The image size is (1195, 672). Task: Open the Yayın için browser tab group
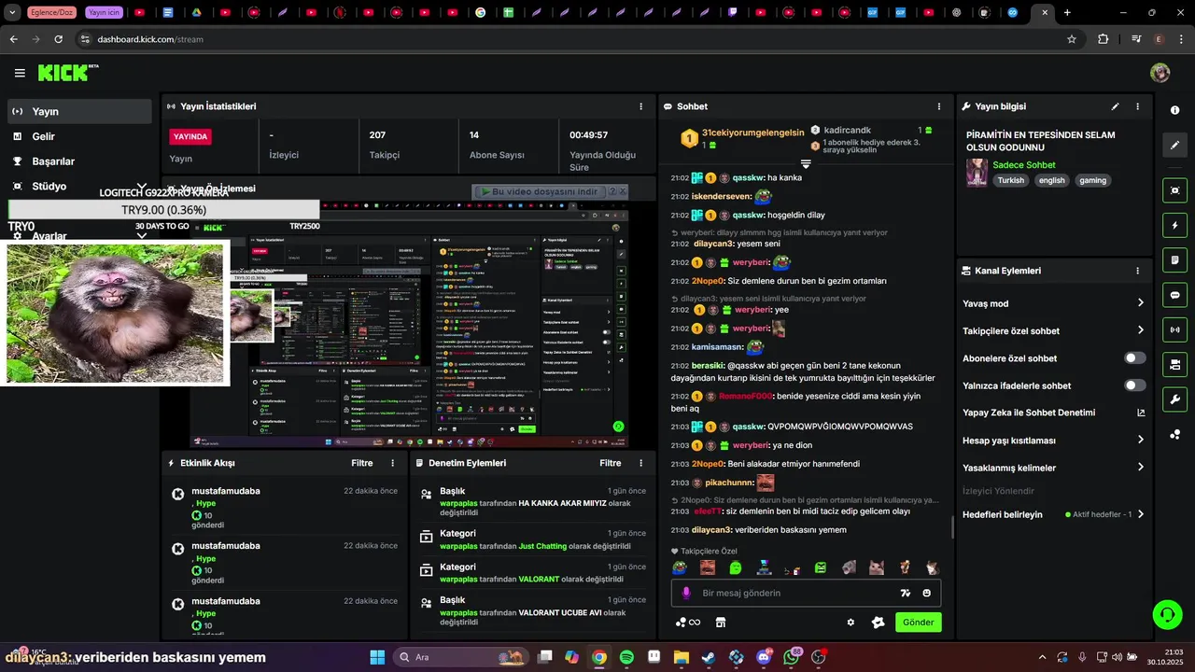tap(103, 13)
